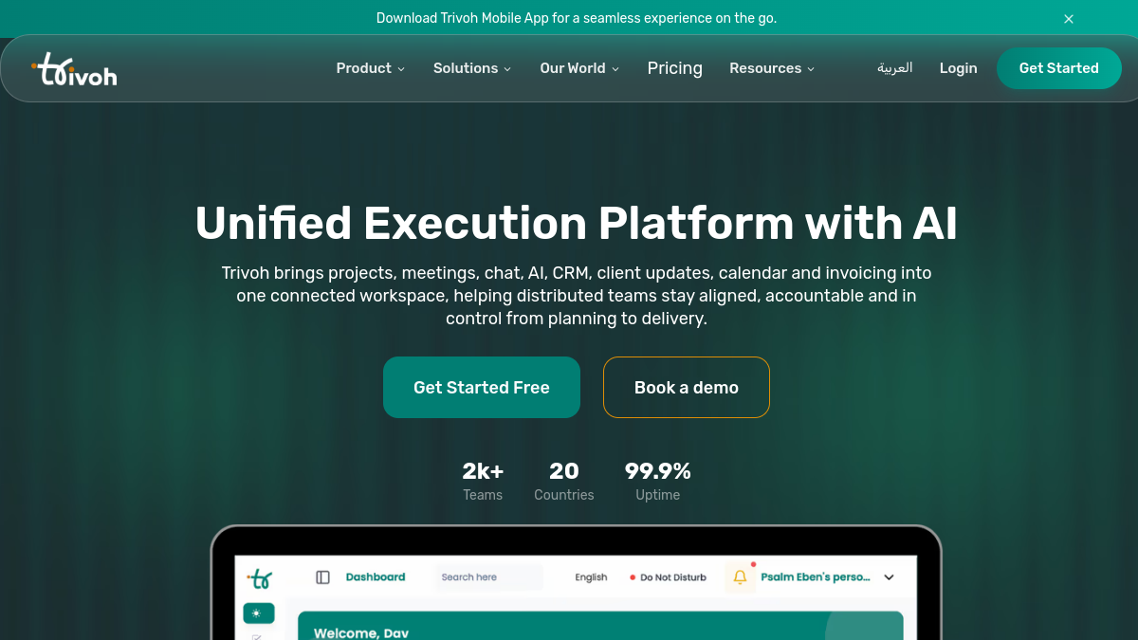The image size is (1138, 640).
Task: Open the Psalm Eben's workspace dropdown
Action: tap(828, 577)
